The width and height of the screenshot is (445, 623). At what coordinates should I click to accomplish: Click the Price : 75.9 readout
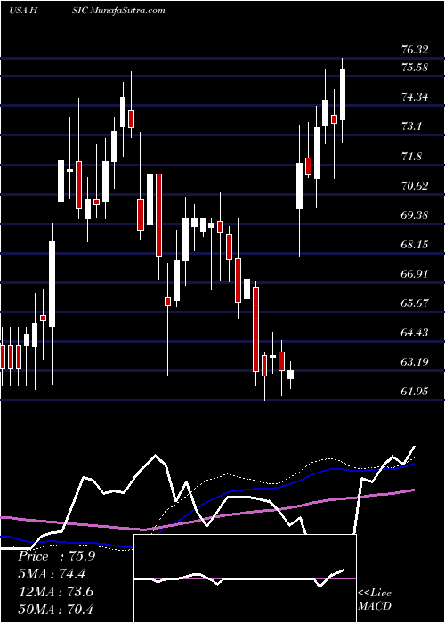coord(57,556)
